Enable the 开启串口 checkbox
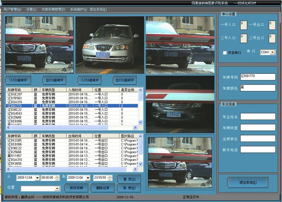The width and height of the screenshot is (282, 202). click(x=225, y=53)
